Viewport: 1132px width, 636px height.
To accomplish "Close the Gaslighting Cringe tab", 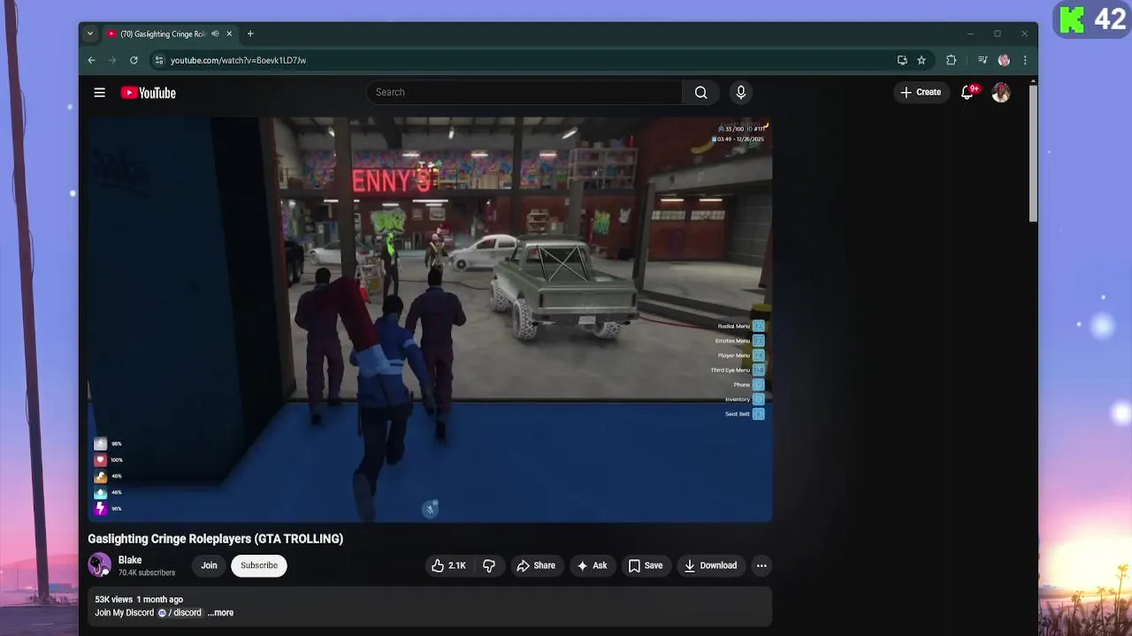I will coord(229,34).
